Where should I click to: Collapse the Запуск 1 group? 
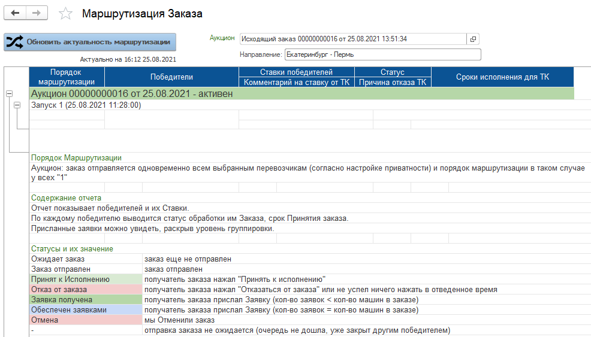click(x=17, y=105)
